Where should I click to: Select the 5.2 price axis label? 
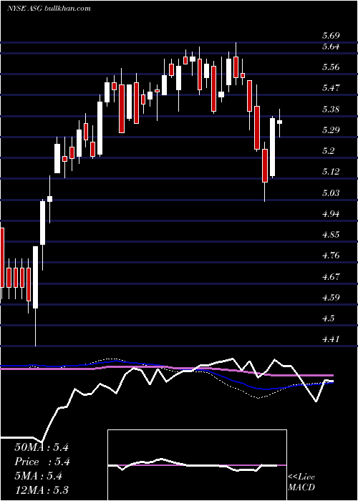click(x=328, y=151)
